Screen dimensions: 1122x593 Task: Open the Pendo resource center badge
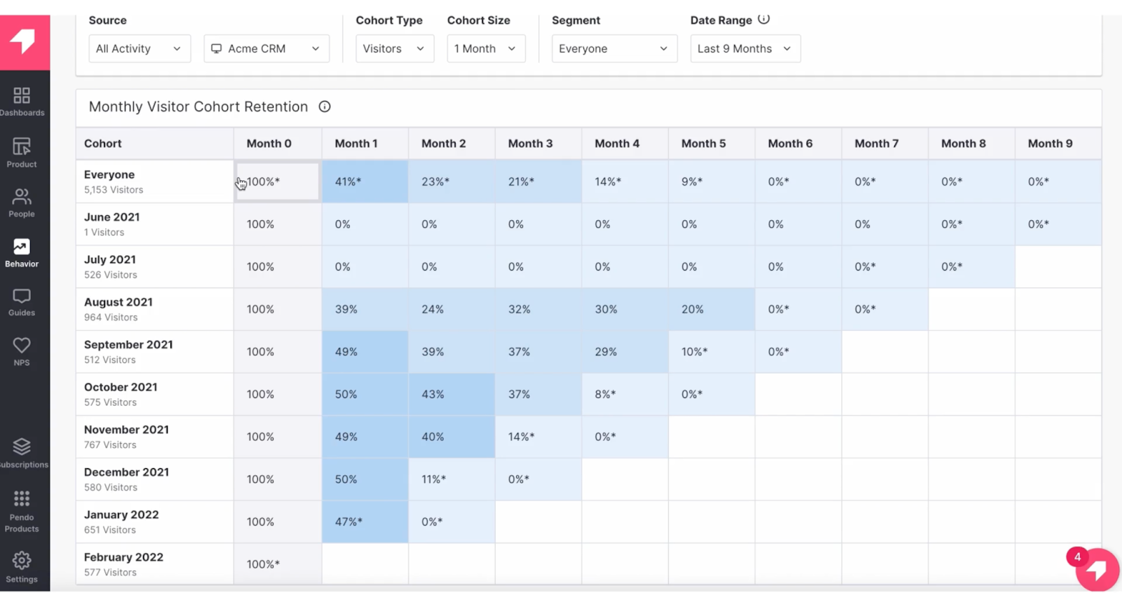point(1097,569)
